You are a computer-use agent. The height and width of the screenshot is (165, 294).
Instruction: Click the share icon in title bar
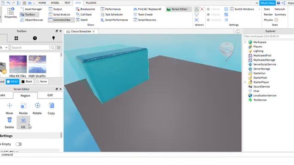283,3
